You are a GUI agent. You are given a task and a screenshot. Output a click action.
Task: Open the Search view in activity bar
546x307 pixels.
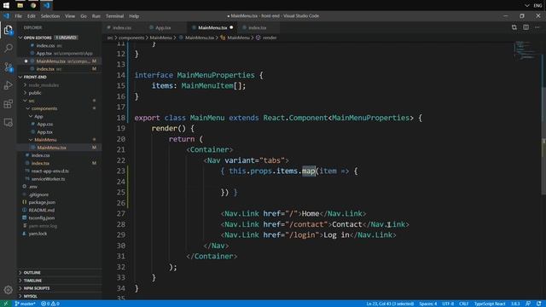coord(9,48)
